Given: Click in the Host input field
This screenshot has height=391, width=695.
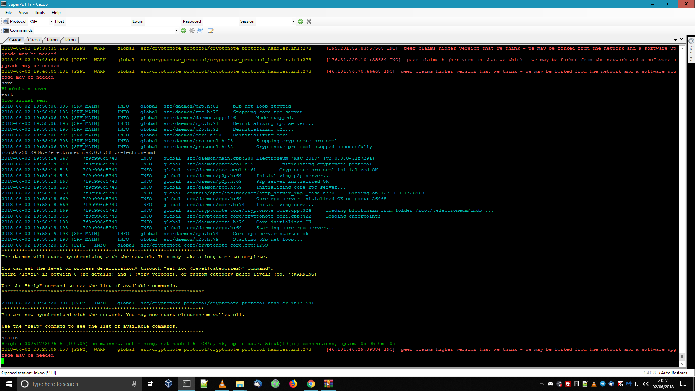Looking at the screenshot, I should pyautogui.click(x=98, y=21).
